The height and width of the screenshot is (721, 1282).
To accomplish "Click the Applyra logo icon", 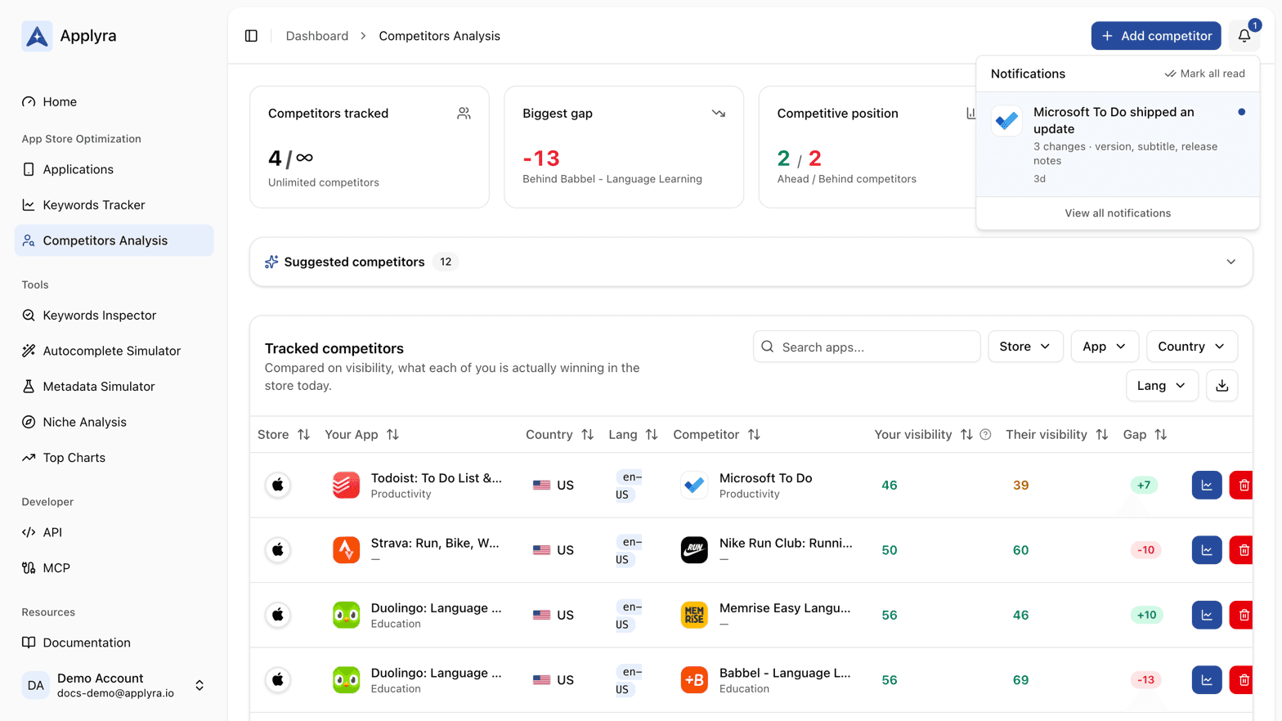I will pyautogui.click(x=37, y=36).
